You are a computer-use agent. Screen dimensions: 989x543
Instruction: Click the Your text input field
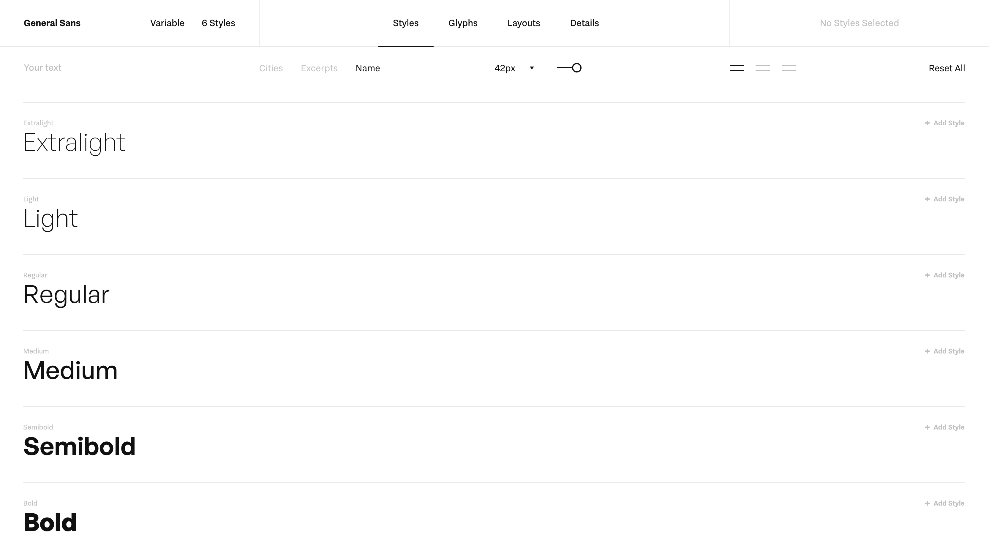pos(42,68)
